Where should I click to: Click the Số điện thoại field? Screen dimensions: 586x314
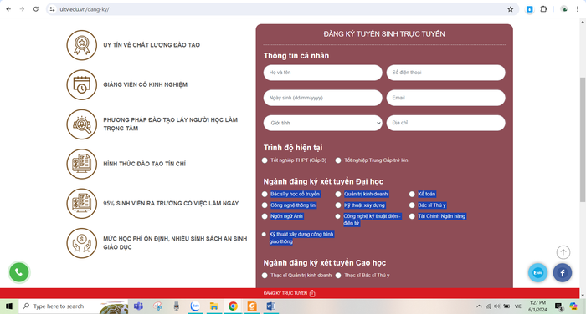(x=446, y=73)
